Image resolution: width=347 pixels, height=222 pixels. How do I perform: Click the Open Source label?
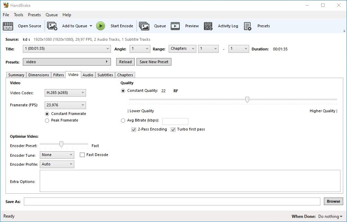coord(29,26)
